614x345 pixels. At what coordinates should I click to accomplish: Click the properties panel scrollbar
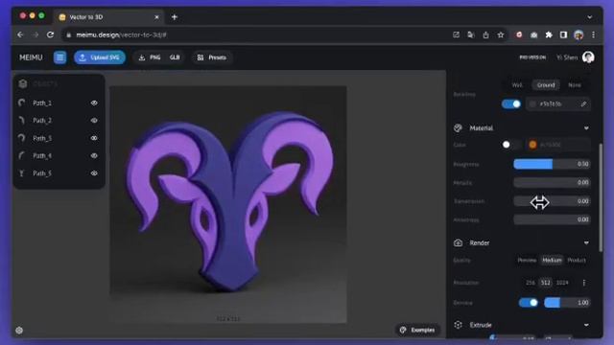click(601, 197)
